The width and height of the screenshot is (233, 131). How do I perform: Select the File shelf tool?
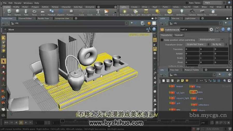(106, 12)
